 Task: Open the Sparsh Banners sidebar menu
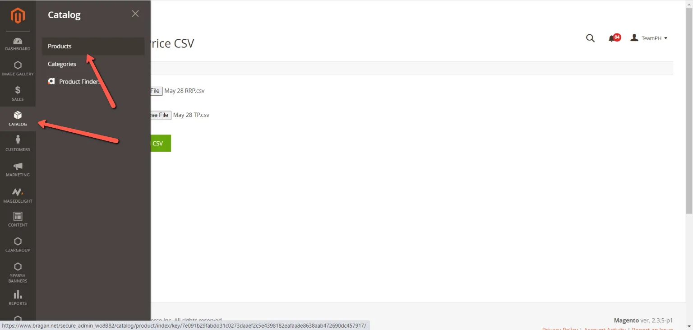pyautogui.click(x=18, y=273)
